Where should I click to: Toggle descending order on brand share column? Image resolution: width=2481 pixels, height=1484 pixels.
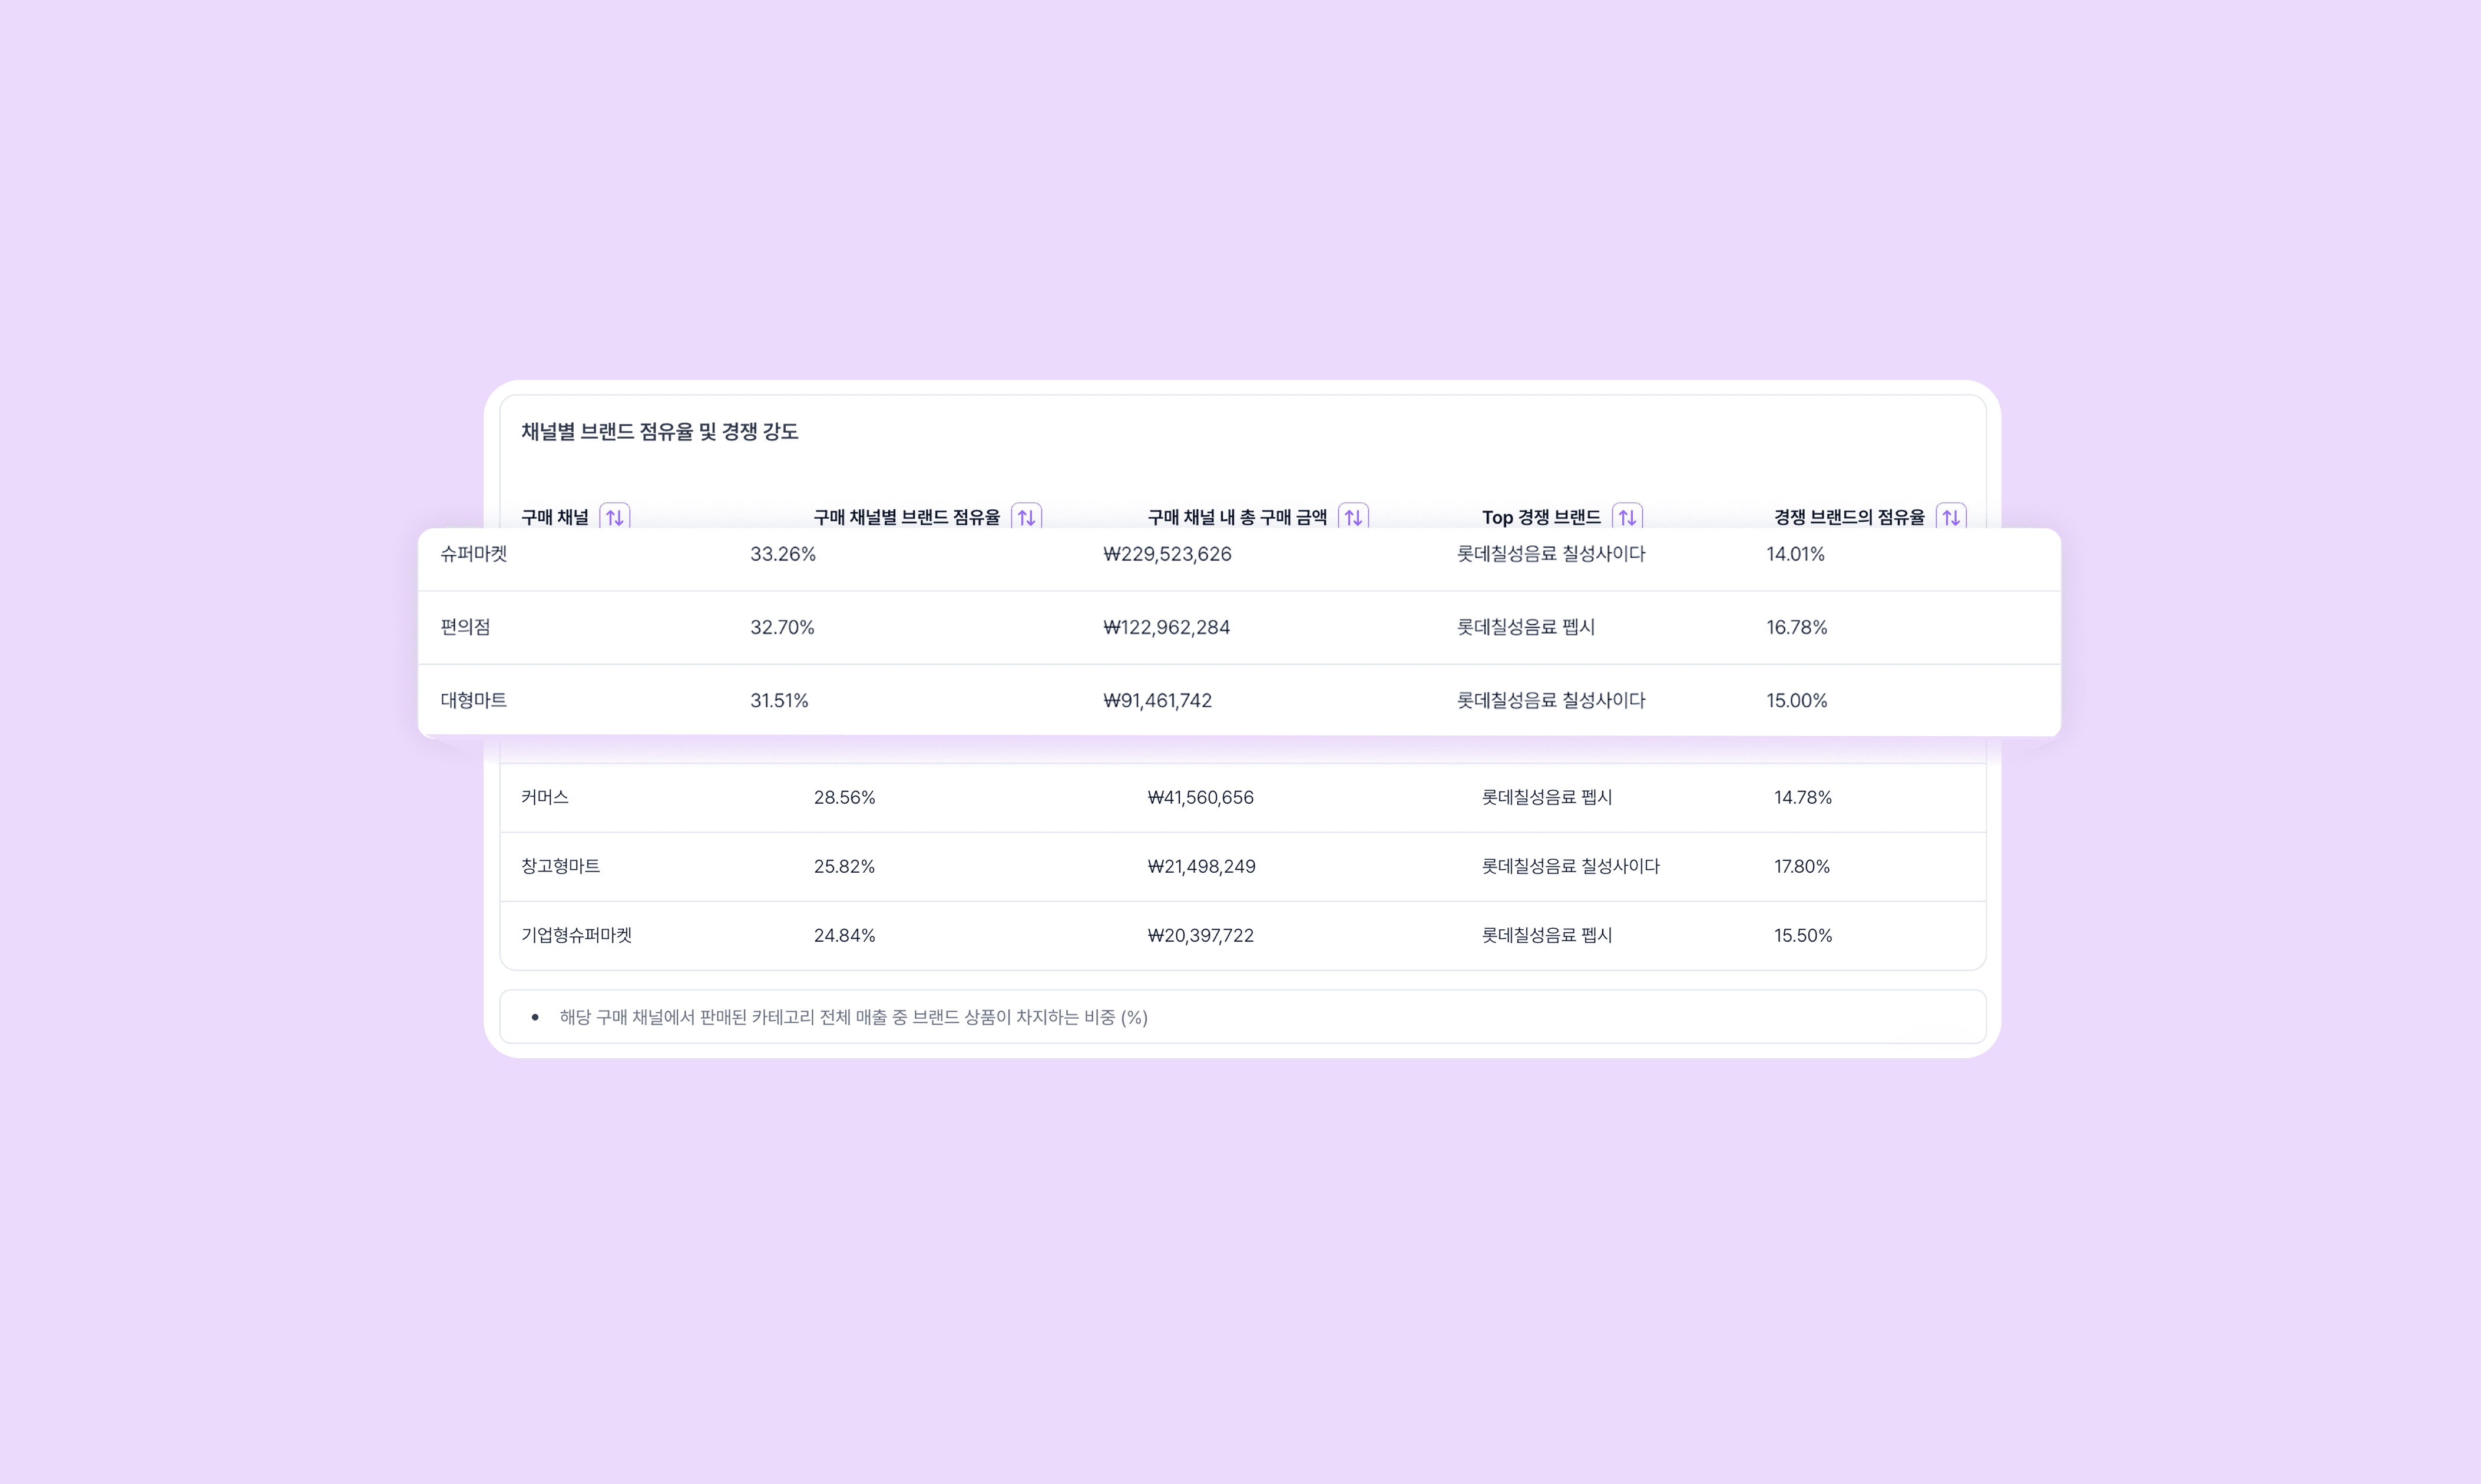pyautogui.click(x=1027, y=517)
